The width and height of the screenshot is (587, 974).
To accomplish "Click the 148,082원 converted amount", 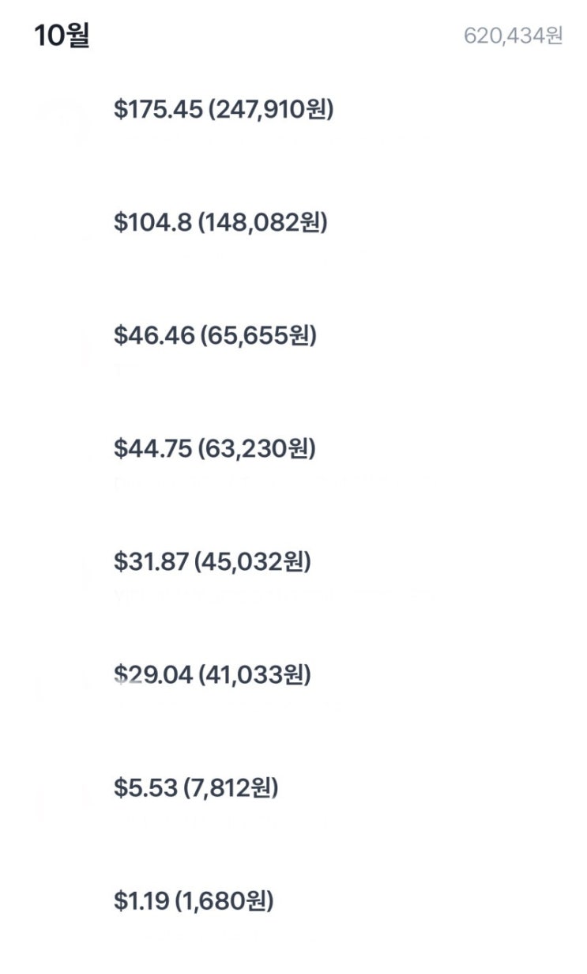I will [x=262, y=223].
